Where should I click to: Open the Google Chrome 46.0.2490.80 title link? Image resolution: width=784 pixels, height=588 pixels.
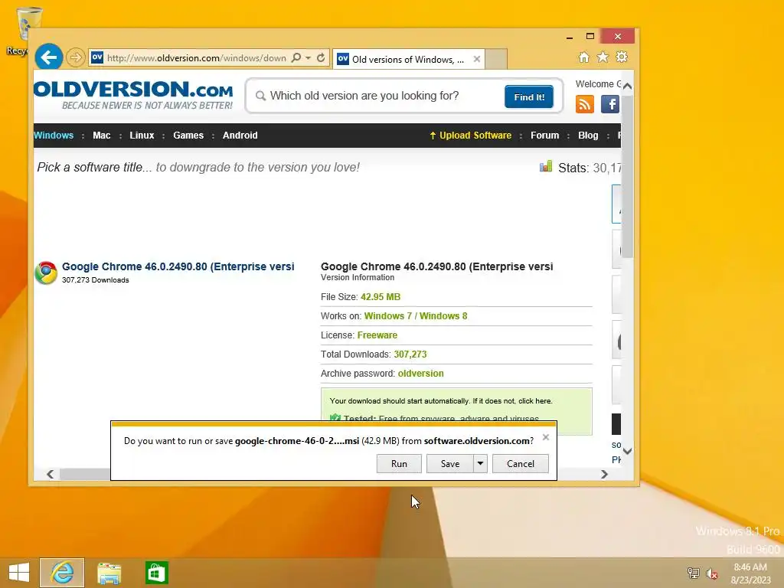(178, 266)
